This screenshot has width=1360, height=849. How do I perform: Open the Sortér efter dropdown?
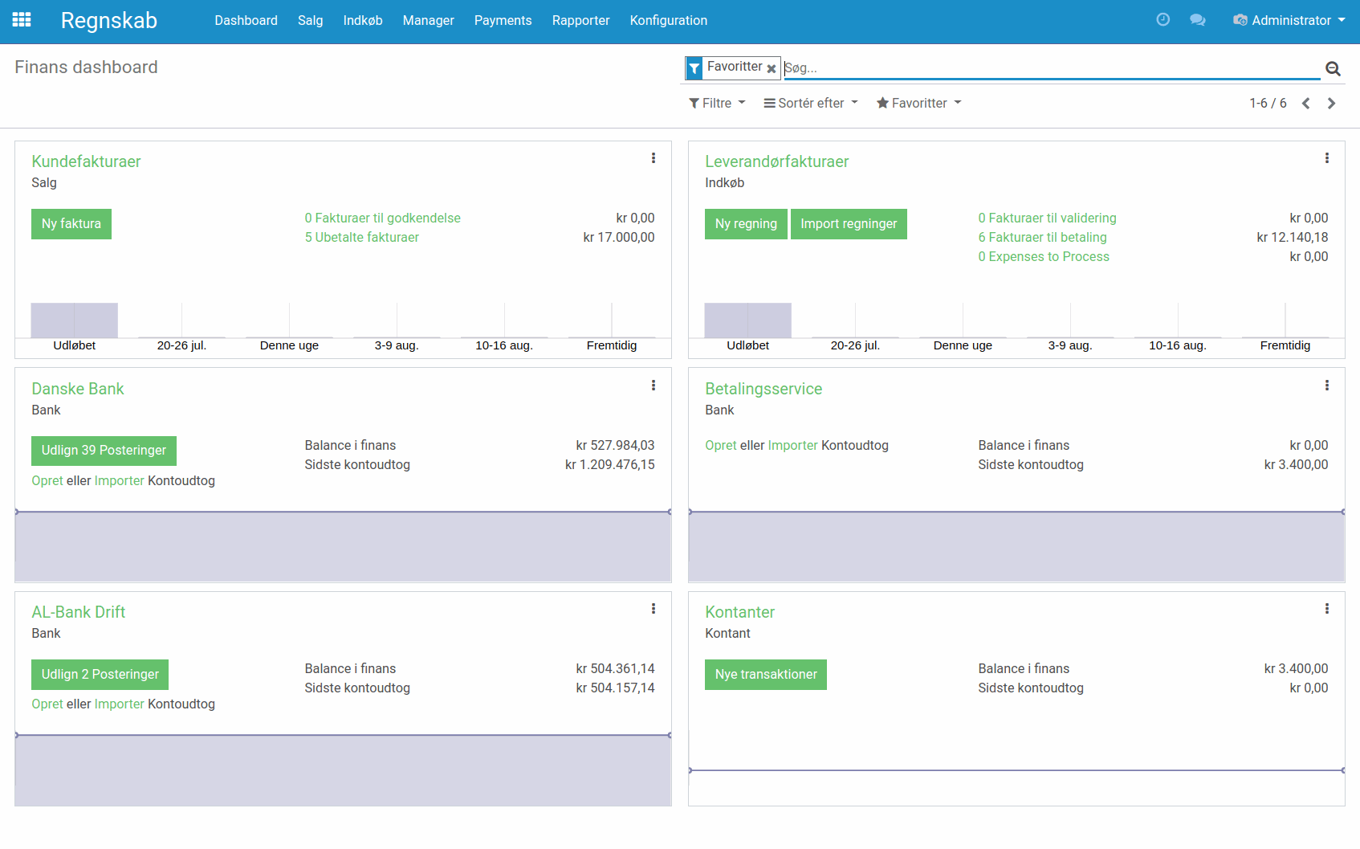click(x=810, y=103)
